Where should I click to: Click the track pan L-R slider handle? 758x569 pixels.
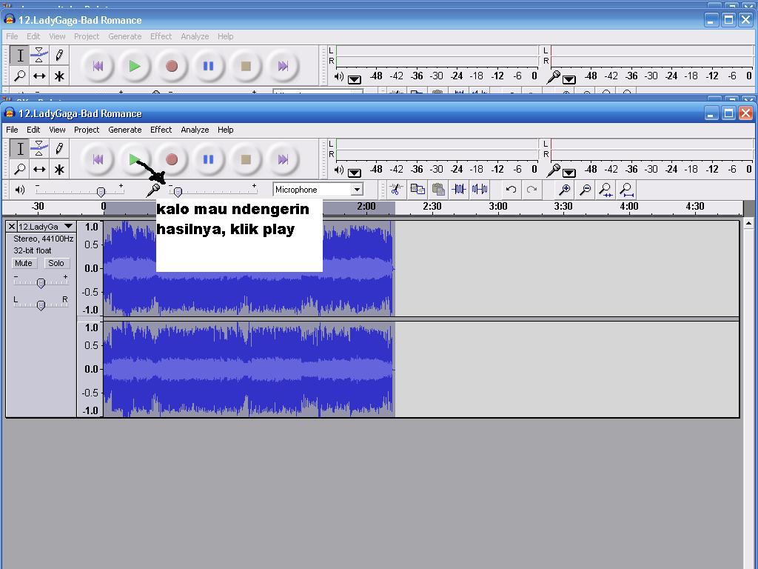tap(41, 305)
